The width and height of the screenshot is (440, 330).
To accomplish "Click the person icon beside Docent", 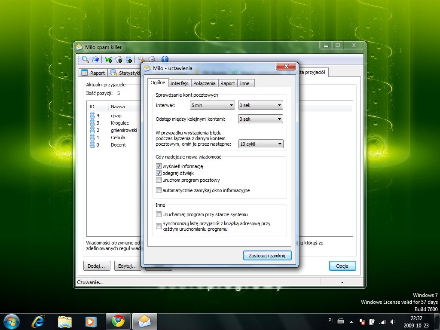I will point(92,144).
